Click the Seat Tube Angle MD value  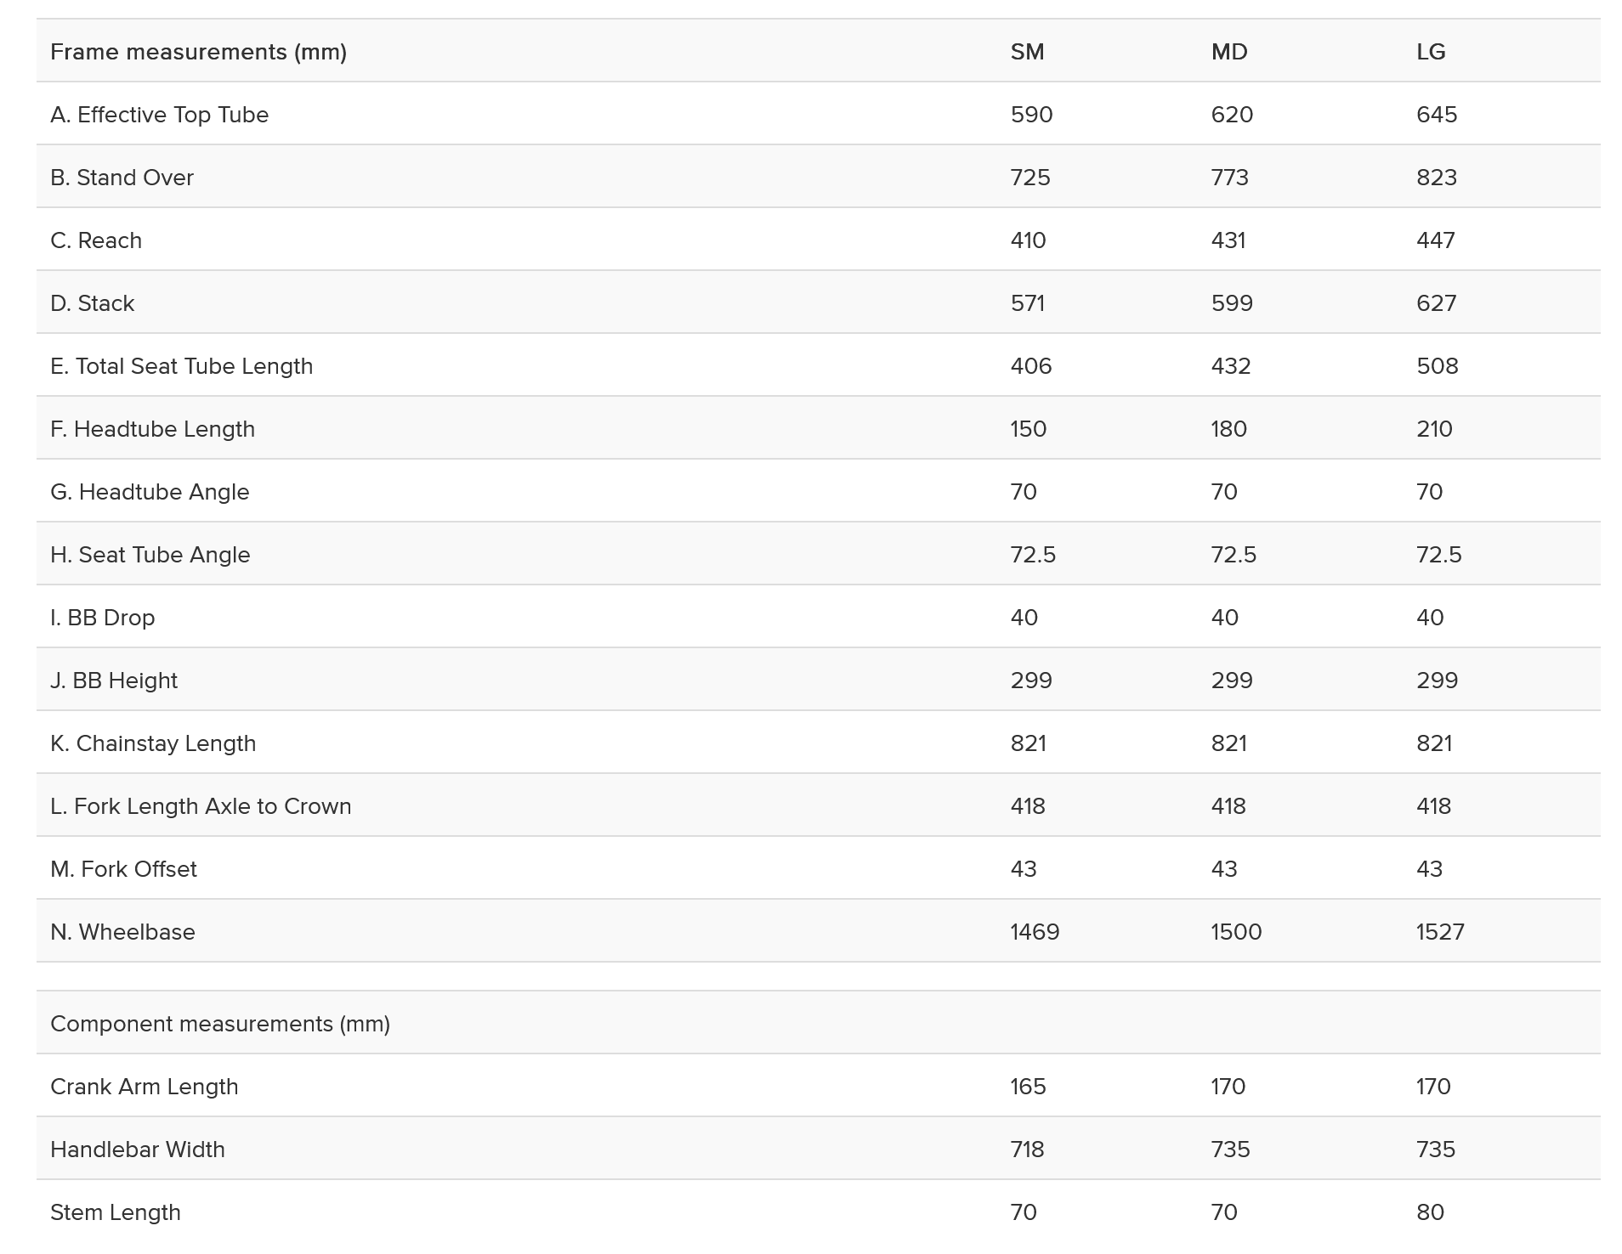click(1233, 555)
